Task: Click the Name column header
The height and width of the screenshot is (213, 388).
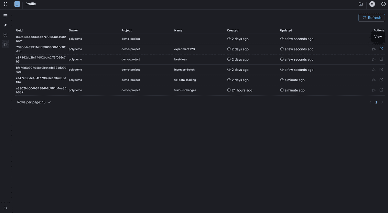Action: [178, 30]
